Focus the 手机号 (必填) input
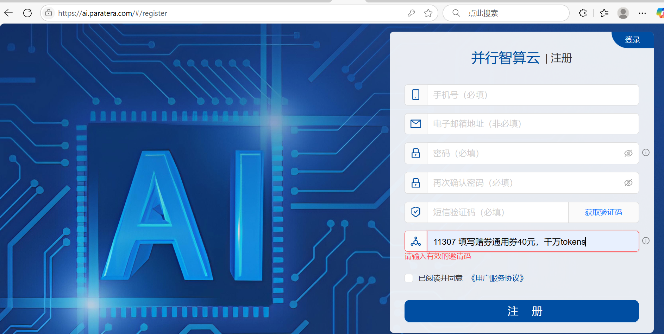Screen dimensions: 664x334 coord(533,95)
